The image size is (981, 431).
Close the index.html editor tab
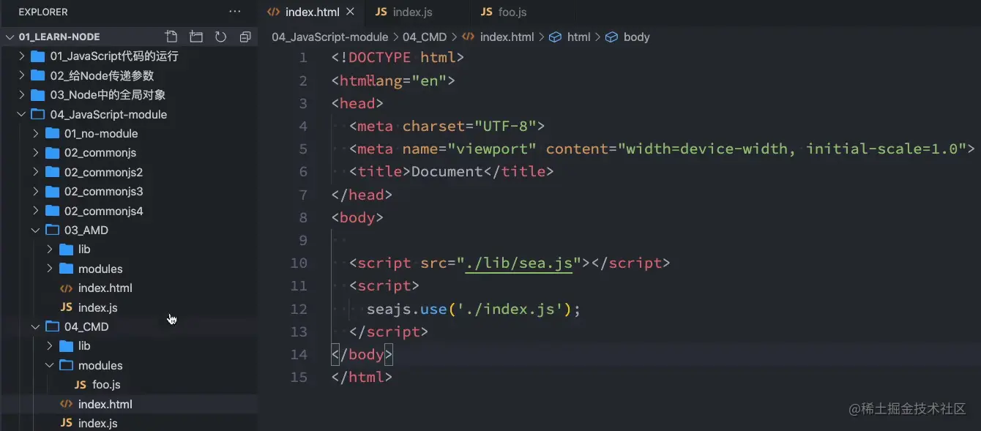click(x=350, y=12)
